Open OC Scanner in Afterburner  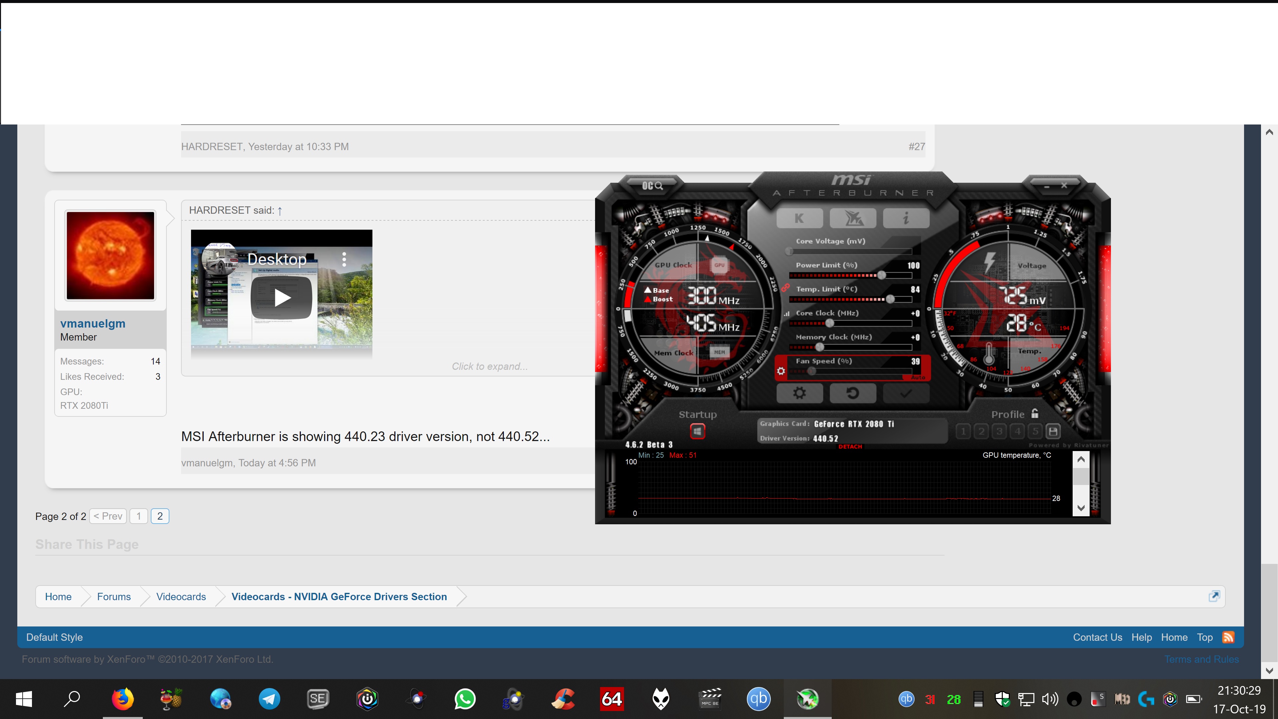652,186
